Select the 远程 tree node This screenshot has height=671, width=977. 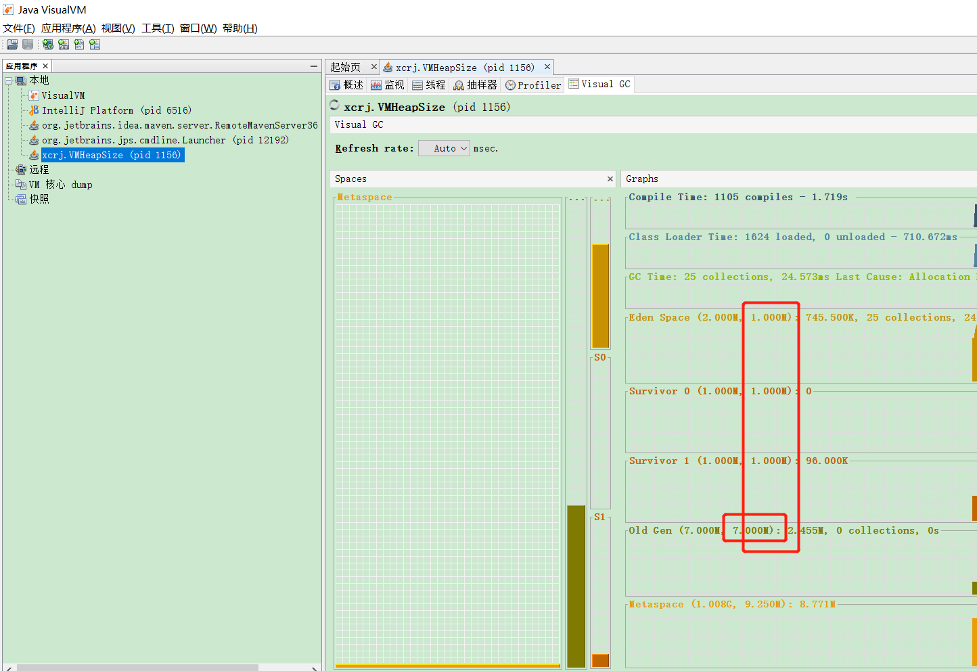point(39,170)
